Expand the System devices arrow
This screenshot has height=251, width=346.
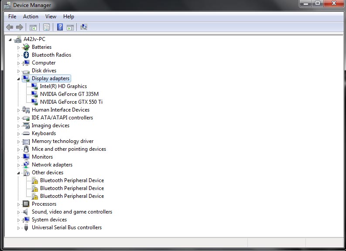pos(18,220)
